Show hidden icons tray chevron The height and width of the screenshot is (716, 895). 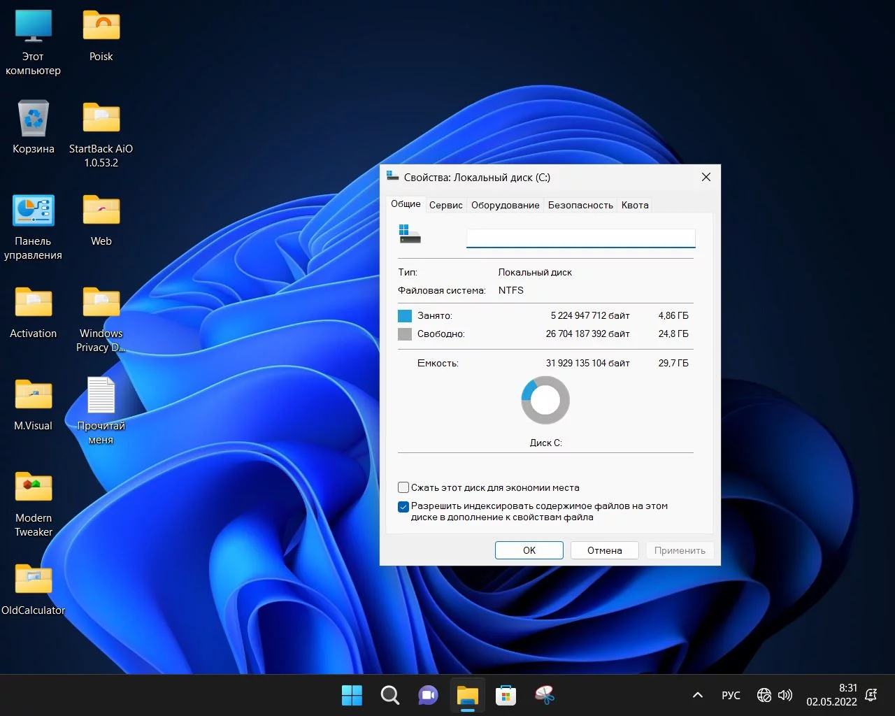697,695
